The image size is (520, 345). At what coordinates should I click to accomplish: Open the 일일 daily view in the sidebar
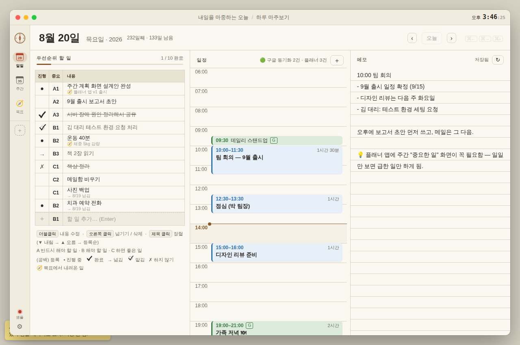point(20,60)
